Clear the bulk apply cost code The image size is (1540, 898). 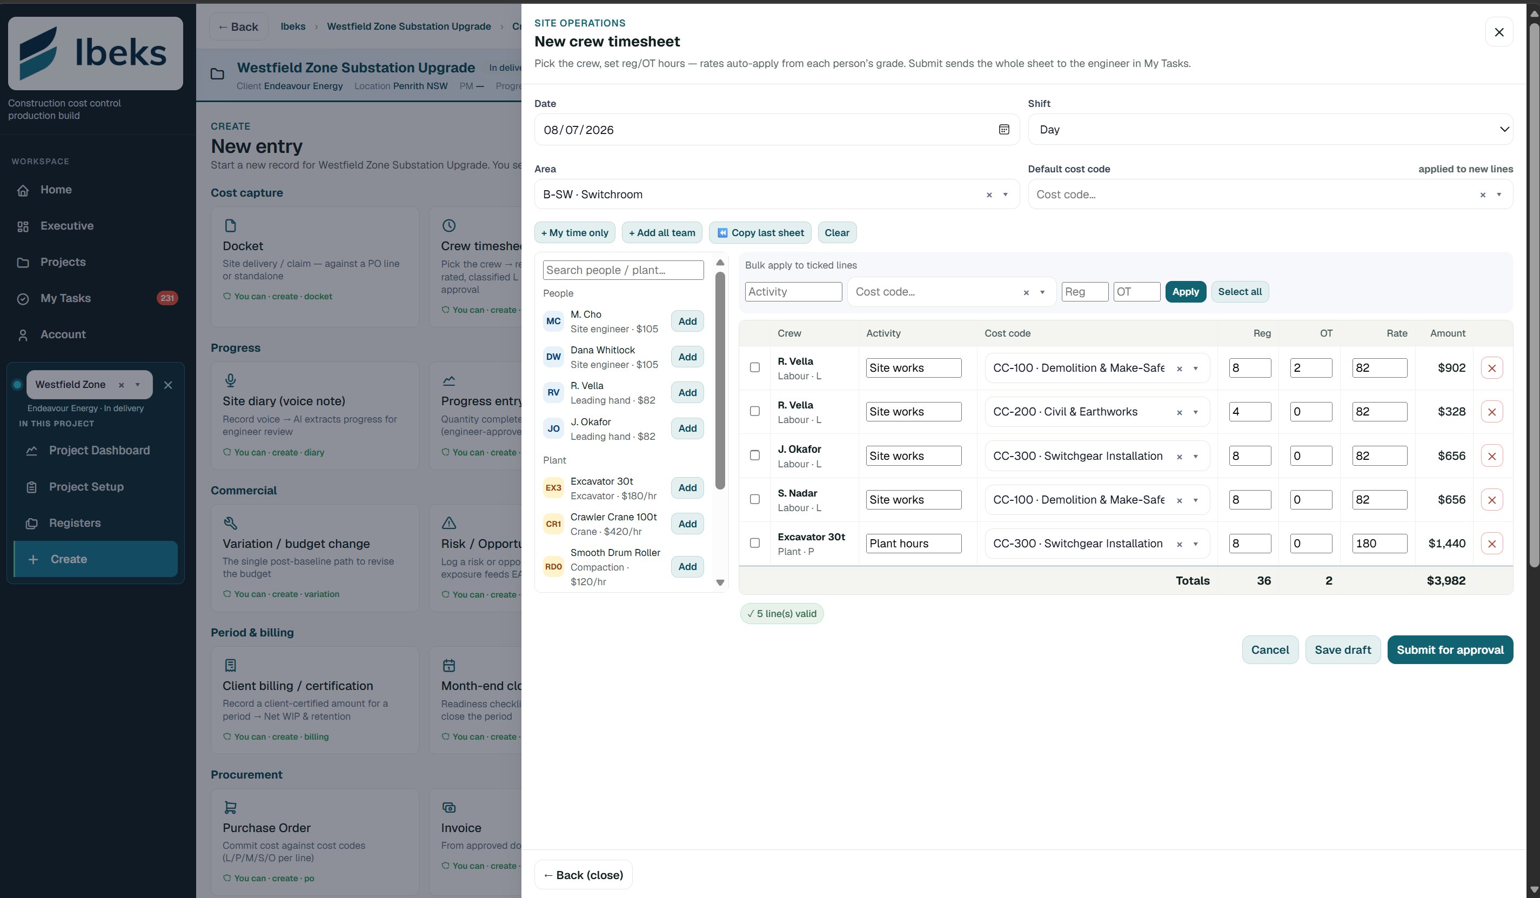tap(1026, 293)
